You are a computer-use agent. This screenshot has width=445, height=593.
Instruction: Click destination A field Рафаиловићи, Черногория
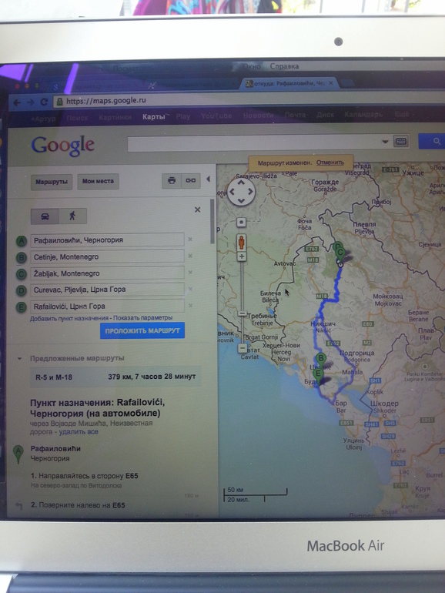(x=107, y=240)
